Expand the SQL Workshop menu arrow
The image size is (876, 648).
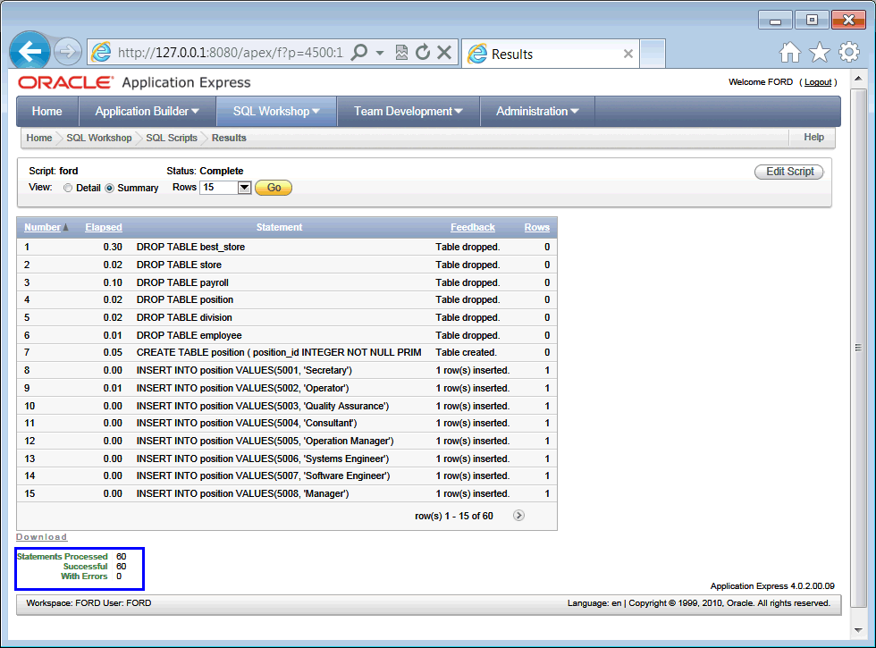point(316,111)
